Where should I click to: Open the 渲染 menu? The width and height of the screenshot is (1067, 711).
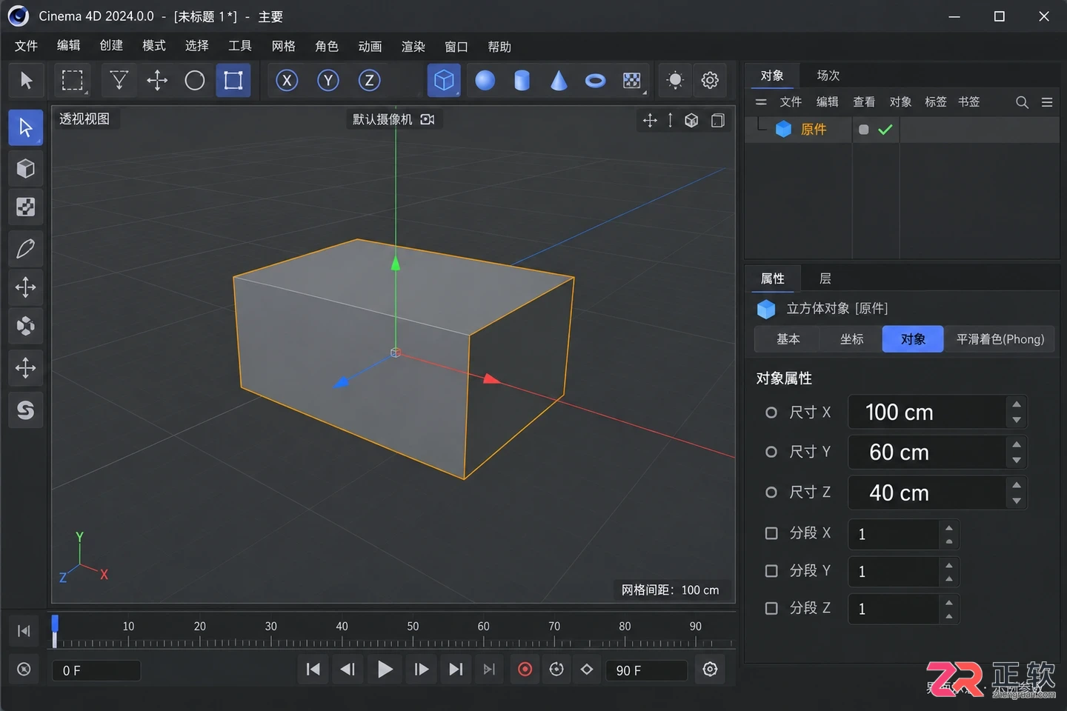(x=413, y=46)
